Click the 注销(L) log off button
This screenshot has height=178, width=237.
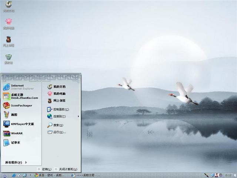(45, 169)
